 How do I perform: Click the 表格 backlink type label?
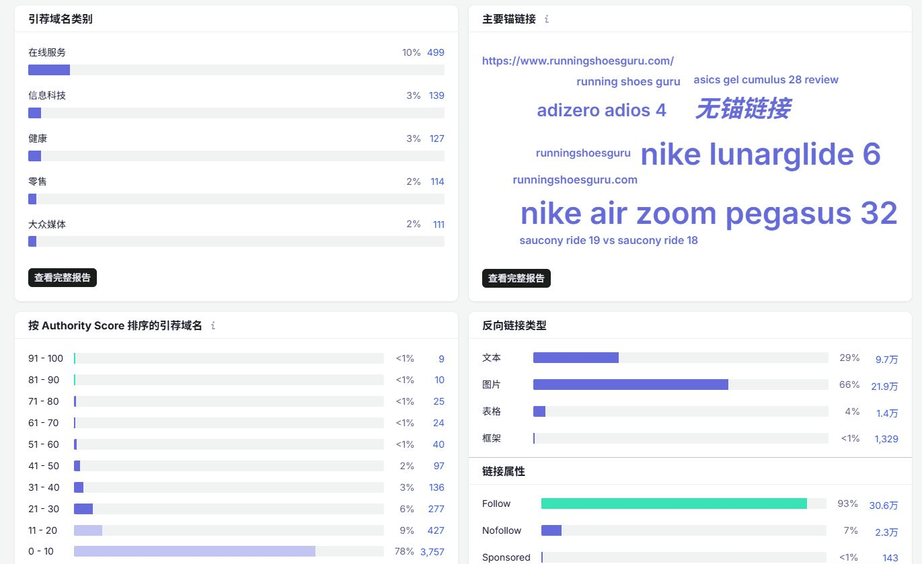[x=492, y=411]
